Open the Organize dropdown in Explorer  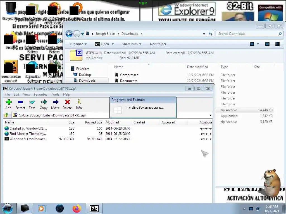coord(78,44)
